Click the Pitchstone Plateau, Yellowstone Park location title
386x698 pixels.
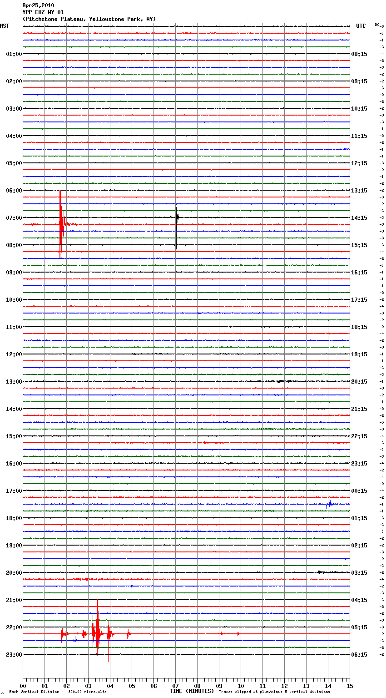click(89, 19)
